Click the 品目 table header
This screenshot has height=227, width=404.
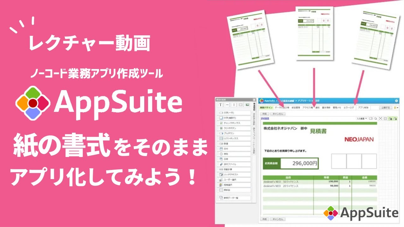coord(288,178)
